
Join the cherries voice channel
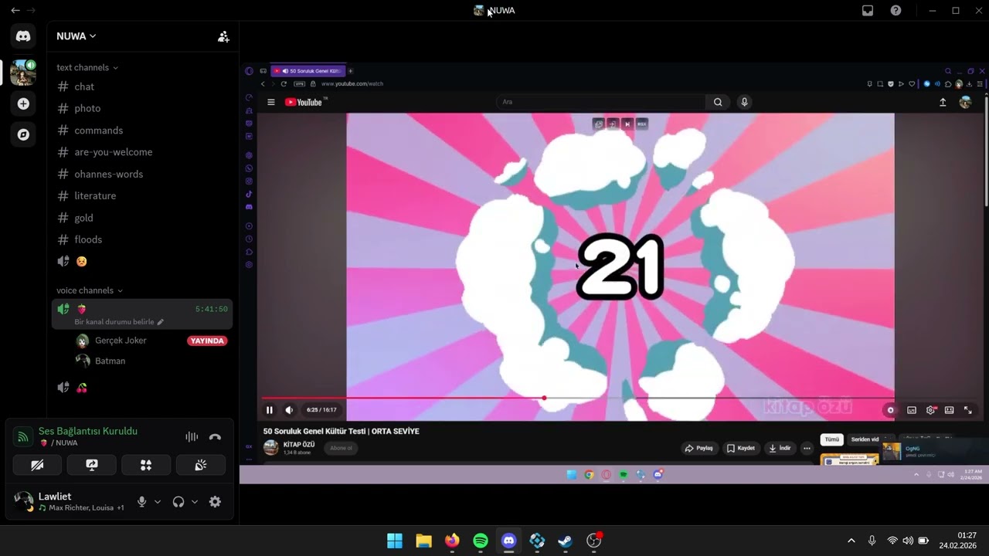pyautogui.click(x=142, y=388)
